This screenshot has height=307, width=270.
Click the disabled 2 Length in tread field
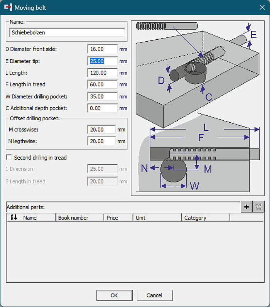point(102,182)
